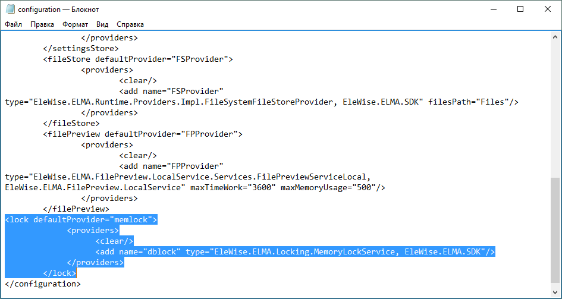562x299 pixels.
Task: Place the cursor in the closing </configuration> tag
Action: tap(42, 284)
